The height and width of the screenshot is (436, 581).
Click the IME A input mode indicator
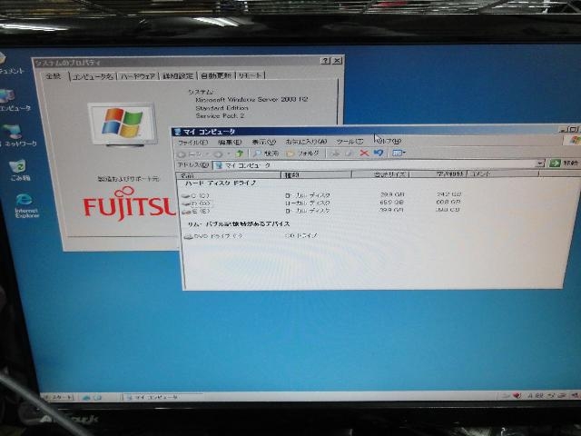(x=530, y=396)
